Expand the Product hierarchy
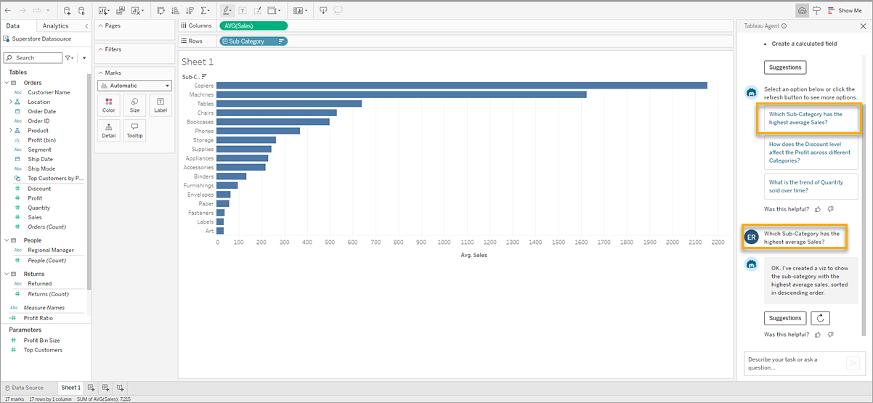Screen dimensions: 873x403 click(11, 130)
